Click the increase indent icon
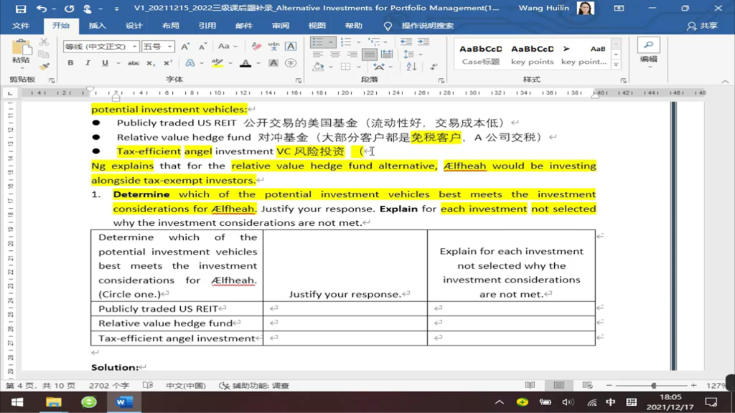735x413 pixels. [423, 42]
